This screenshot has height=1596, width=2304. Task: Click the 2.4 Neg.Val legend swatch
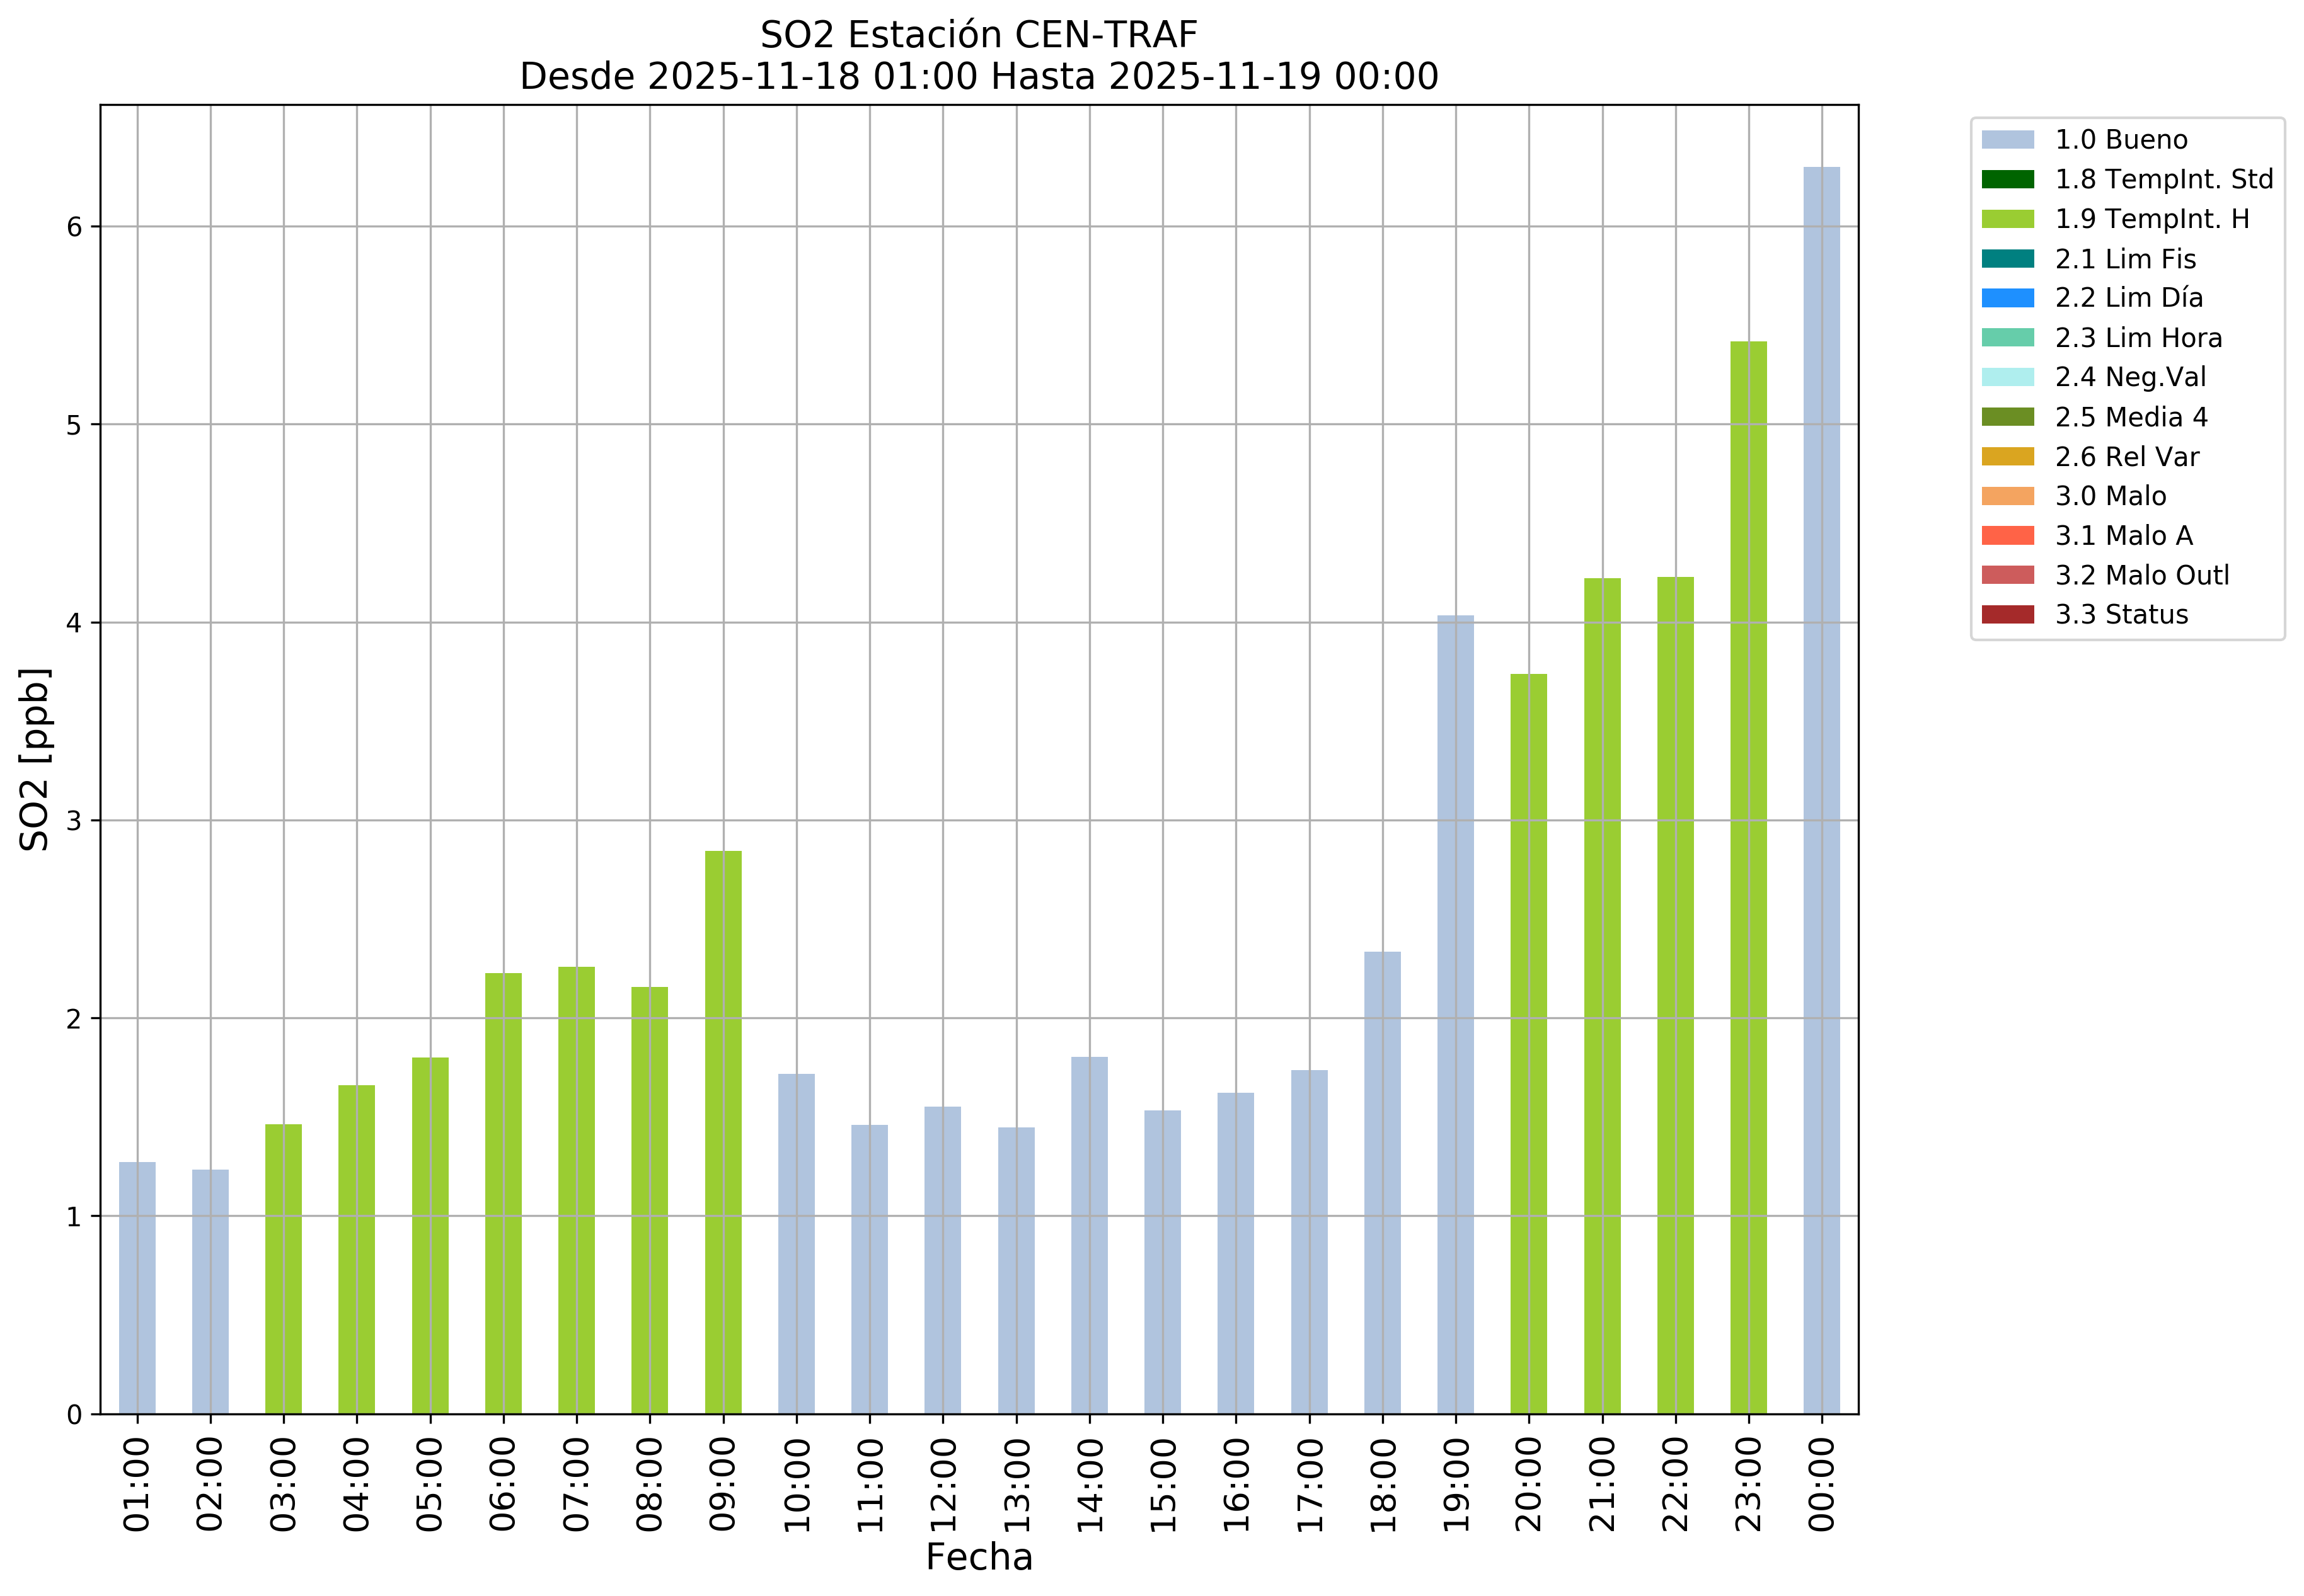click(2007, 377)
